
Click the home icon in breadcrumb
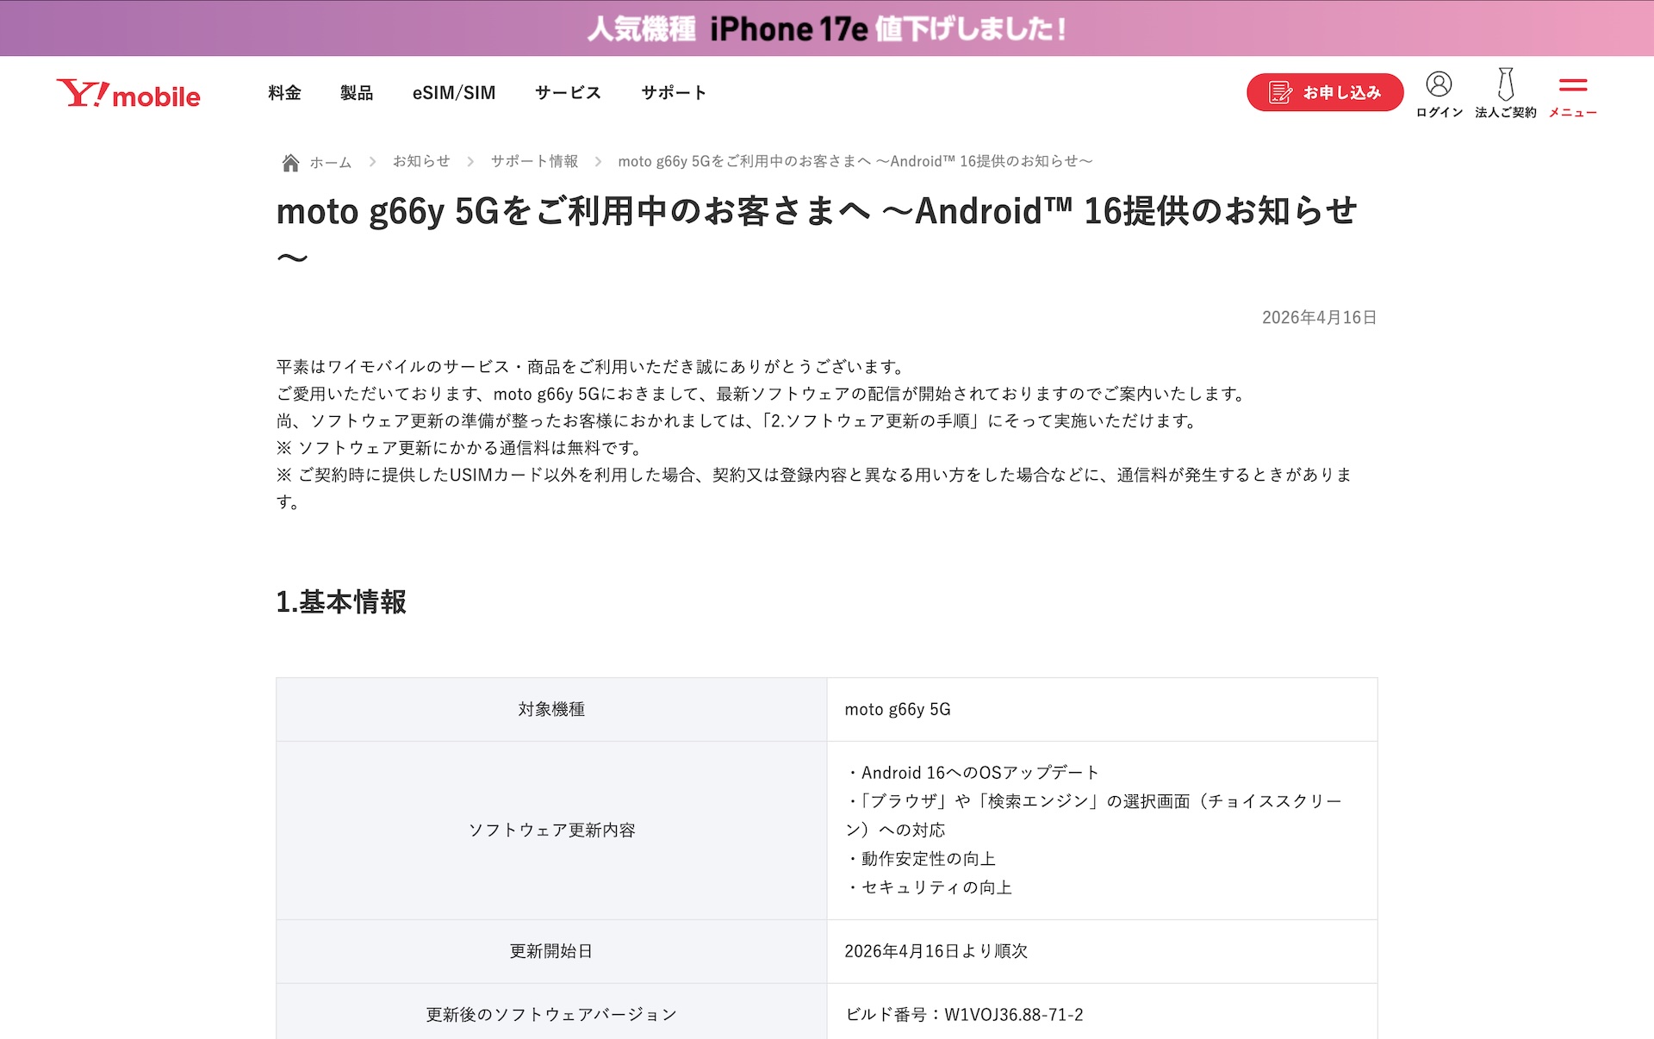(290, 162)
